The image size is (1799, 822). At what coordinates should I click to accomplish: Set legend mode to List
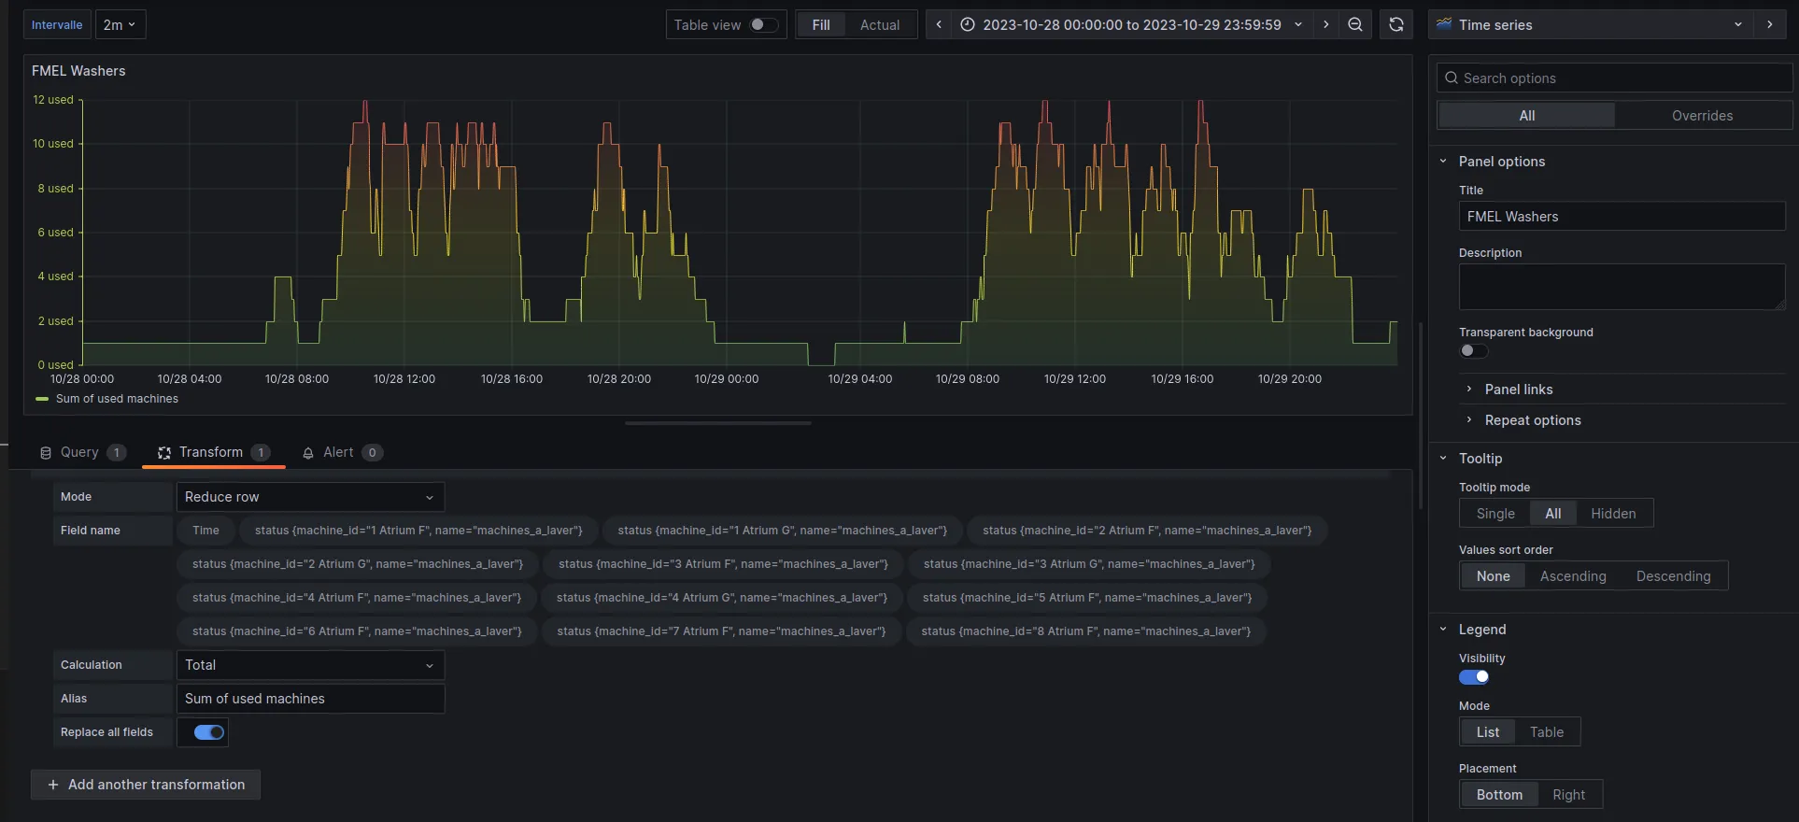coord(1488,732)
